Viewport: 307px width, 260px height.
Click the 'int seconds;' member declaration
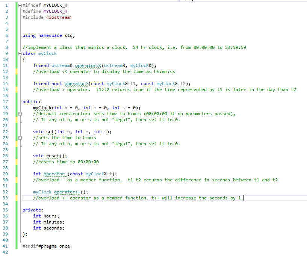[48, 228]
